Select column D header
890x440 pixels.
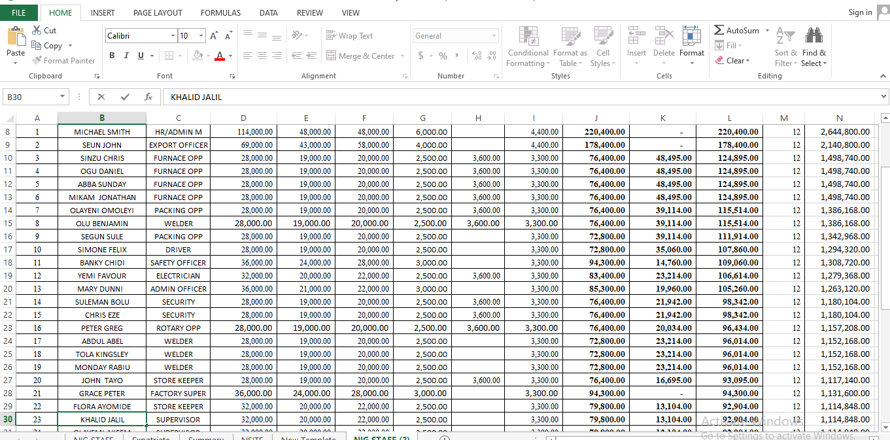tap(243, 118)
